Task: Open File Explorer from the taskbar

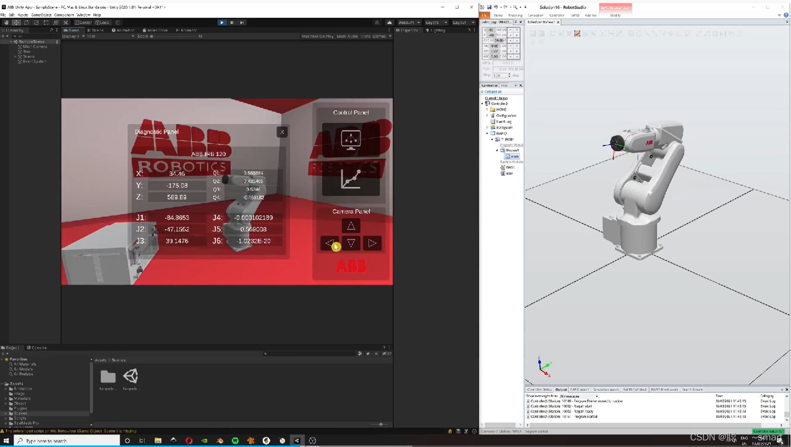Action: pyautogui.click(x=158, y=440)
